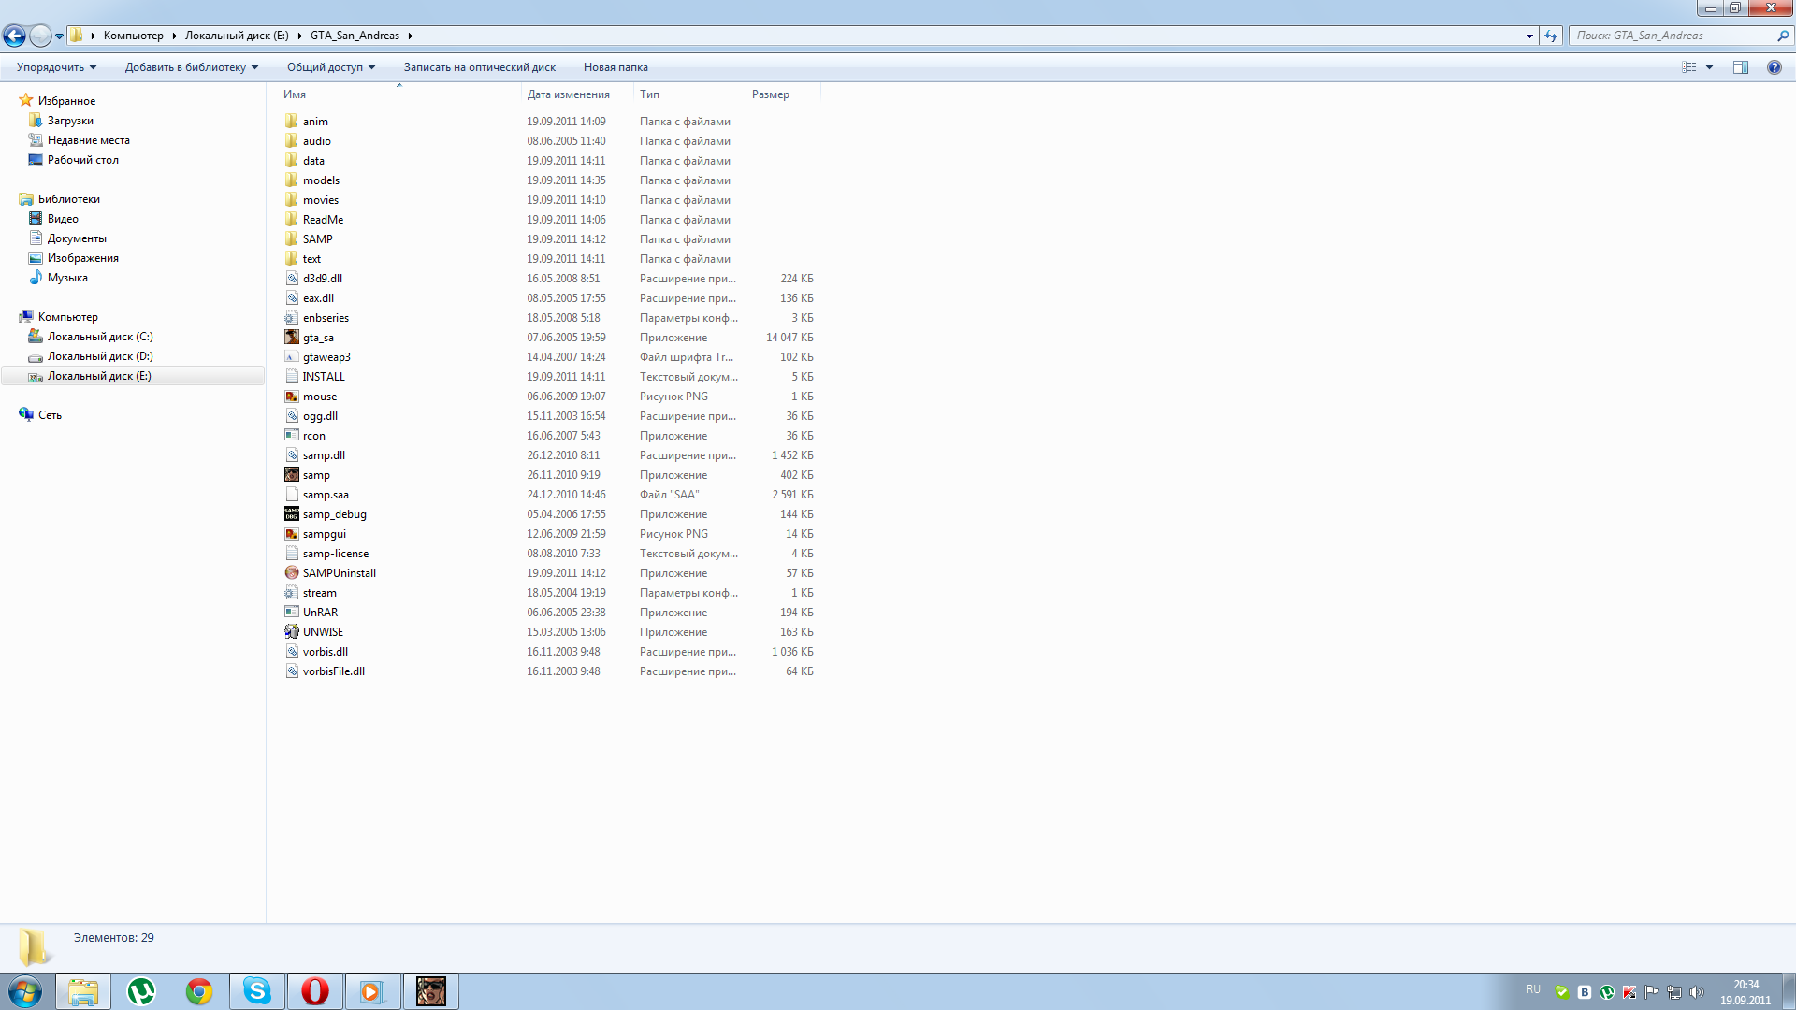
Task: Select the gtaweap3 font file icon
Action: [291, 357]
